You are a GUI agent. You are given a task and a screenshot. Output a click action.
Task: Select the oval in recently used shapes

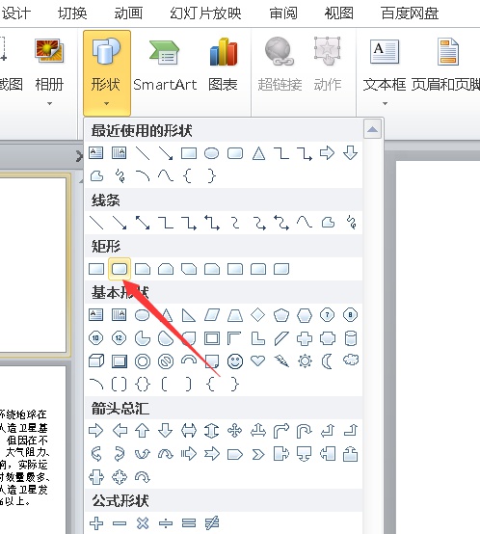pyautogui.click(x=211, y=153)
